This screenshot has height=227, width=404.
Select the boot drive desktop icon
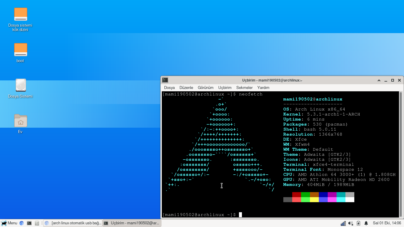(x=20, y=53)
